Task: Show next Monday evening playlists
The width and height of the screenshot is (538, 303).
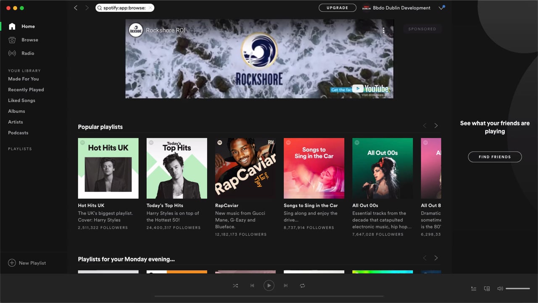Action: pos(436,258)
